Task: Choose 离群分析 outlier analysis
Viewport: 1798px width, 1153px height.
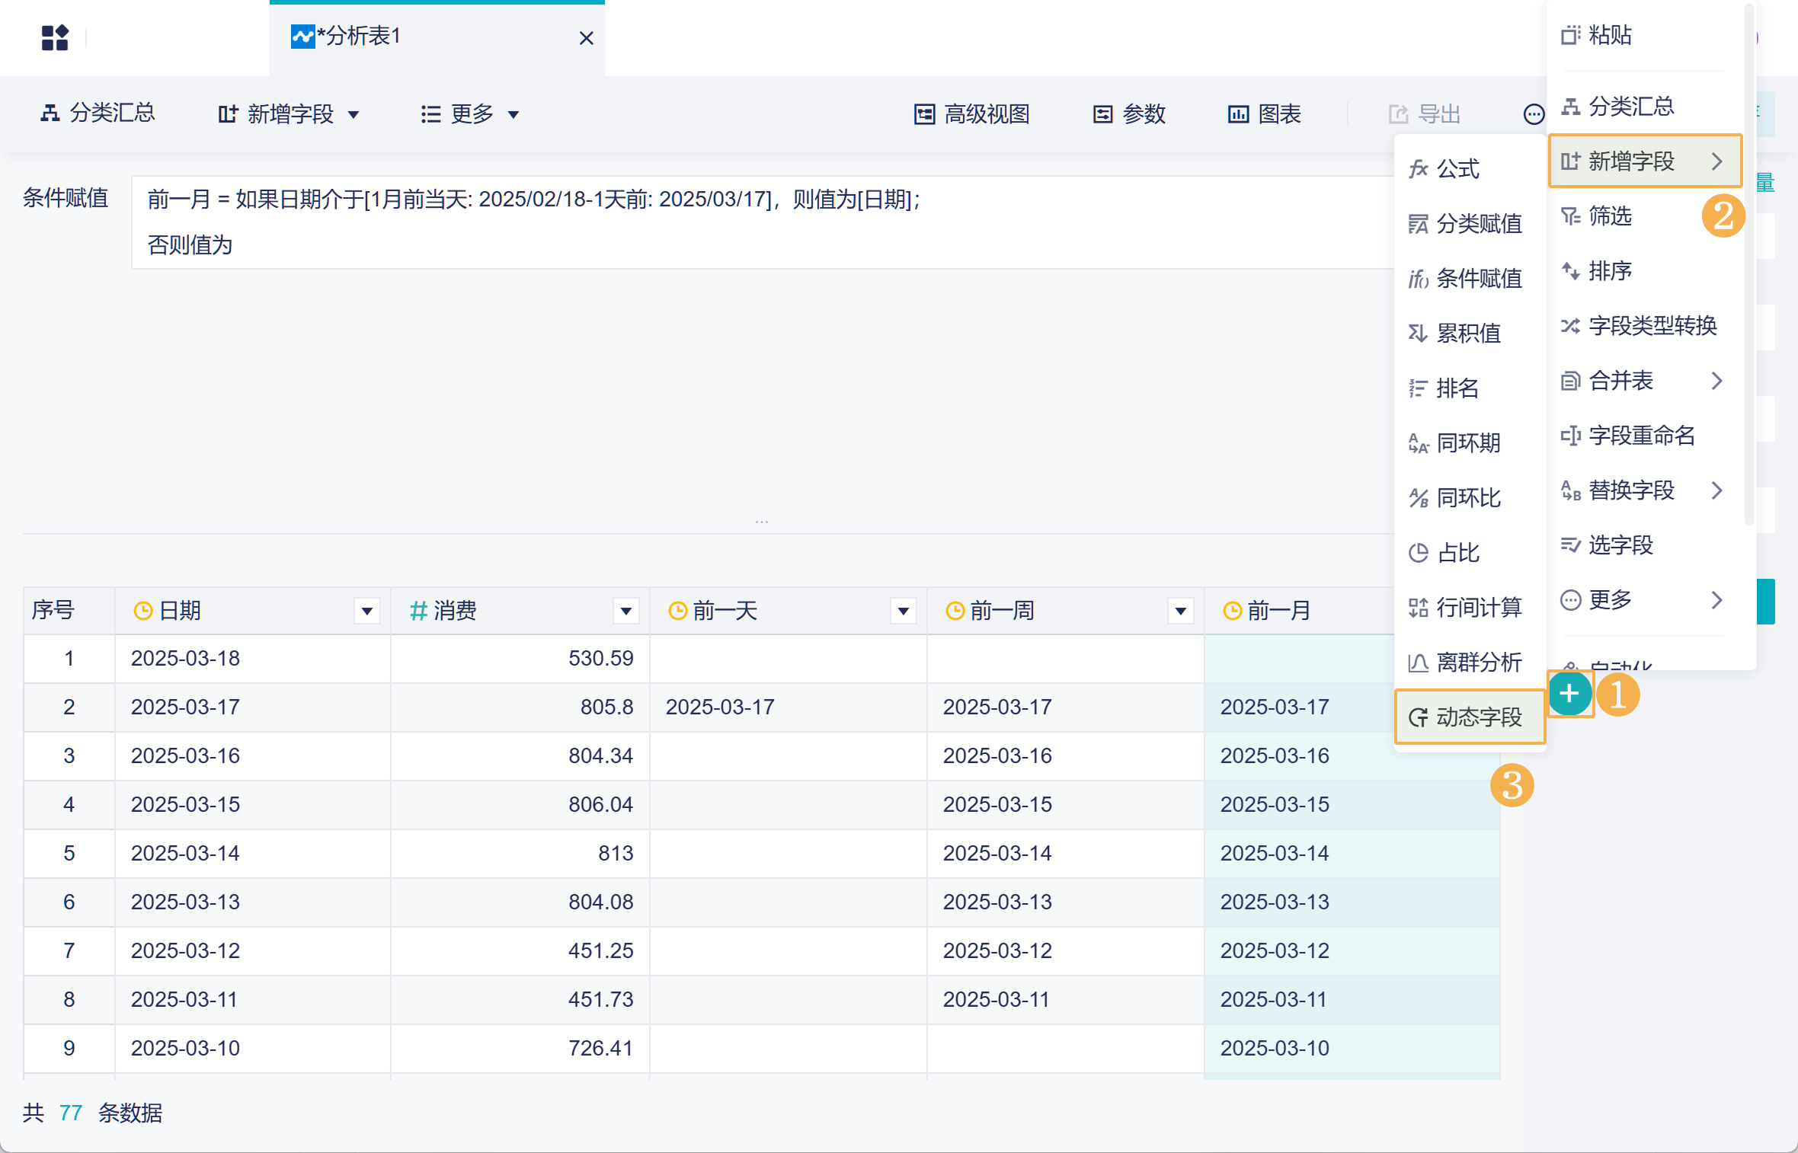Action: (x=1465, y=663)
